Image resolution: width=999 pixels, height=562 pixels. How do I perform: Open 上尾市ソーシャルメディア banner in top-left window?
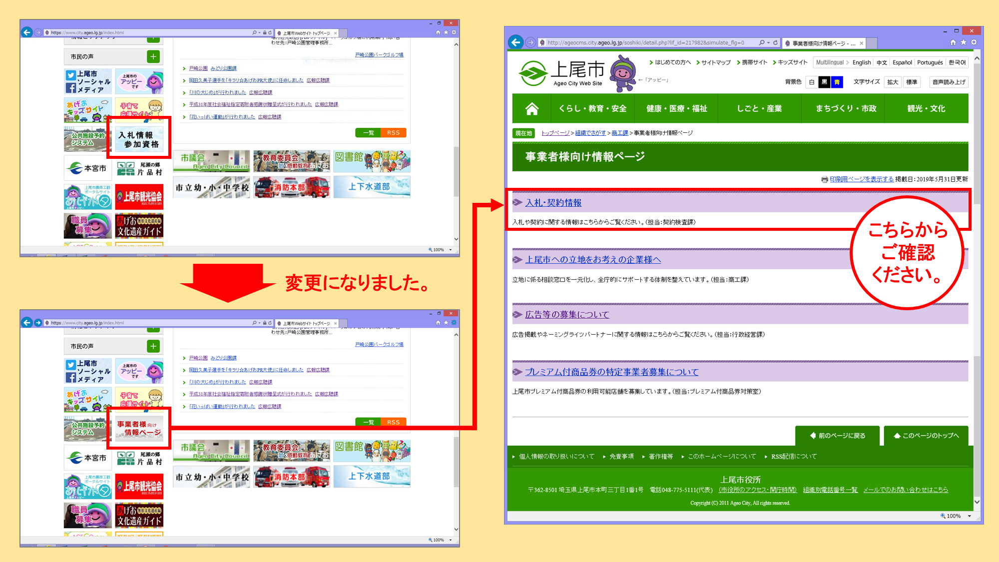[88, 81]
